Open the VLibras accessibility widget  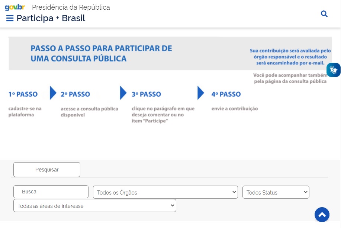click(334, 70)
